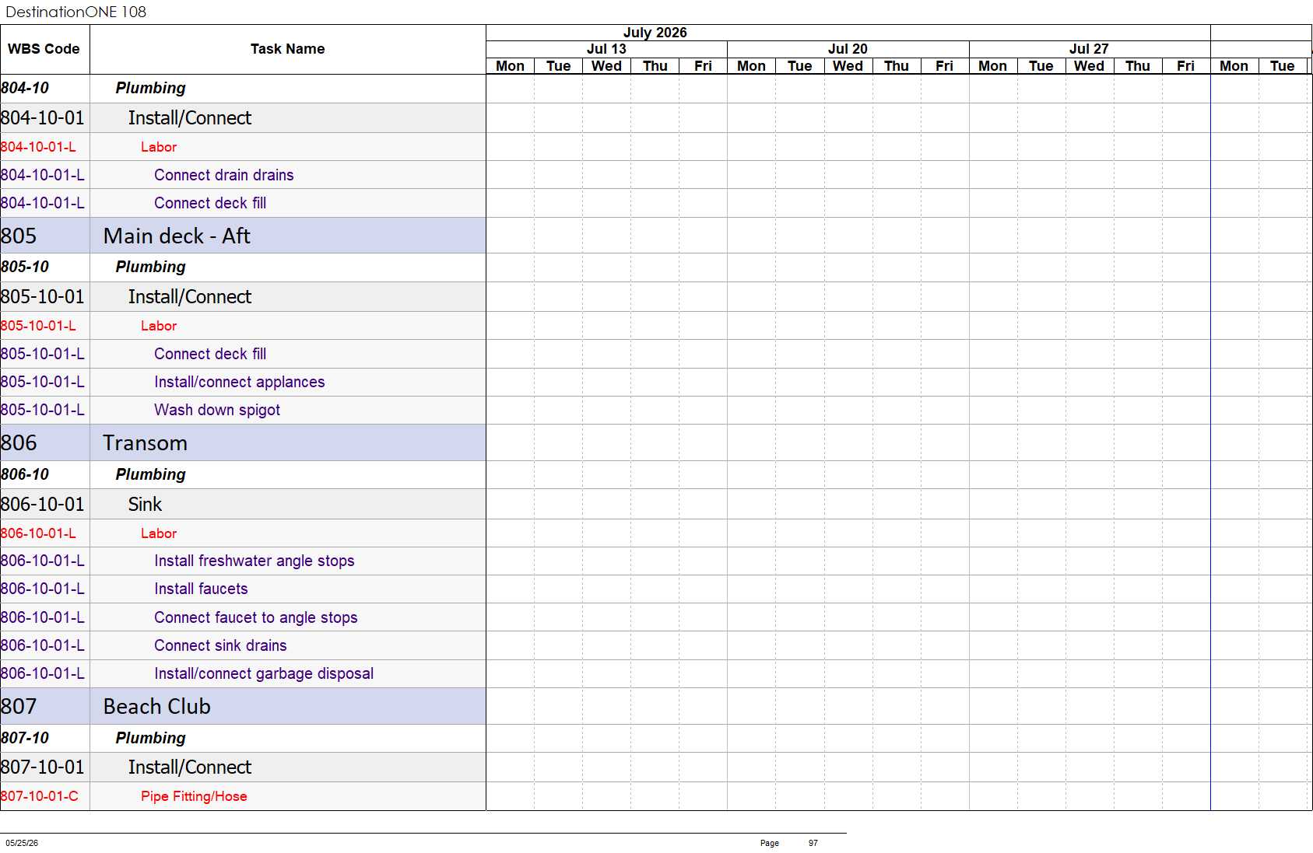Screen dimensions: 1313x853
Task: Select Install freshwater angle stops task
Action: click(288, 561)
